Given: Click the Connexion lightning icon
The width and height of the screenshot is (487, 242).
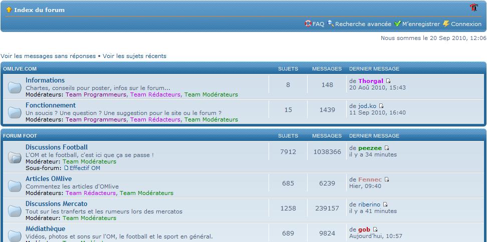Looking at the screenshot, I should 446,23.
